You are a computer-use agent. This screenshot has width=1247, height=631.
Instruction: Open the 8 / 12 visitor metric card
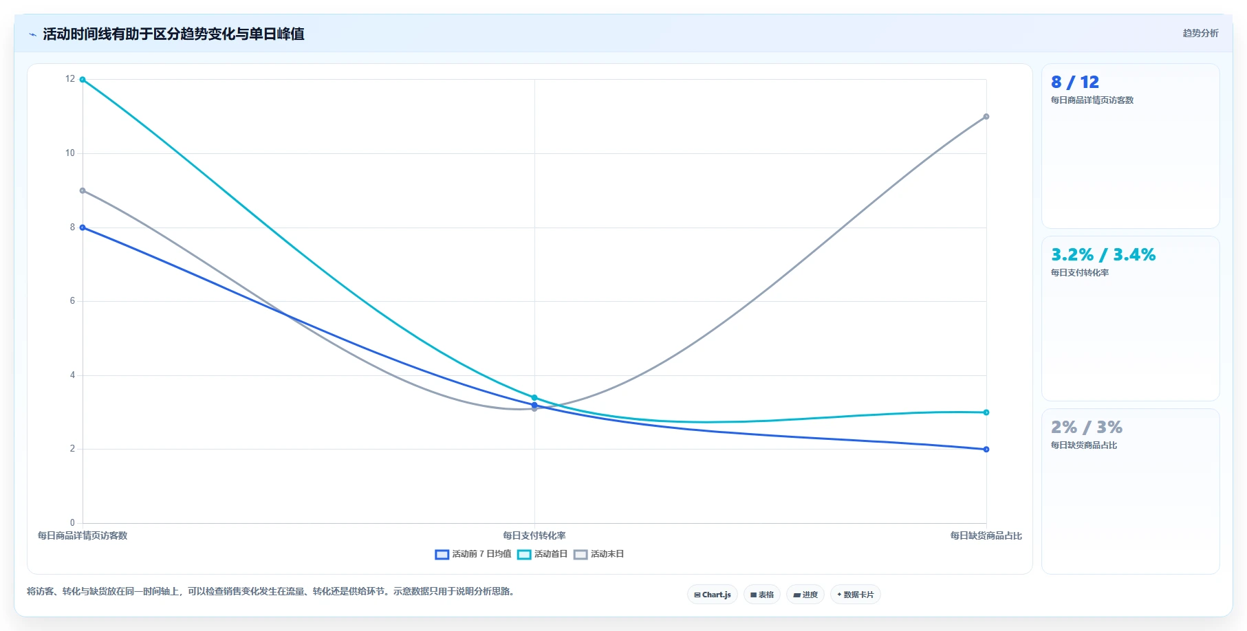pyautogui.click(x=1131, y=146)
